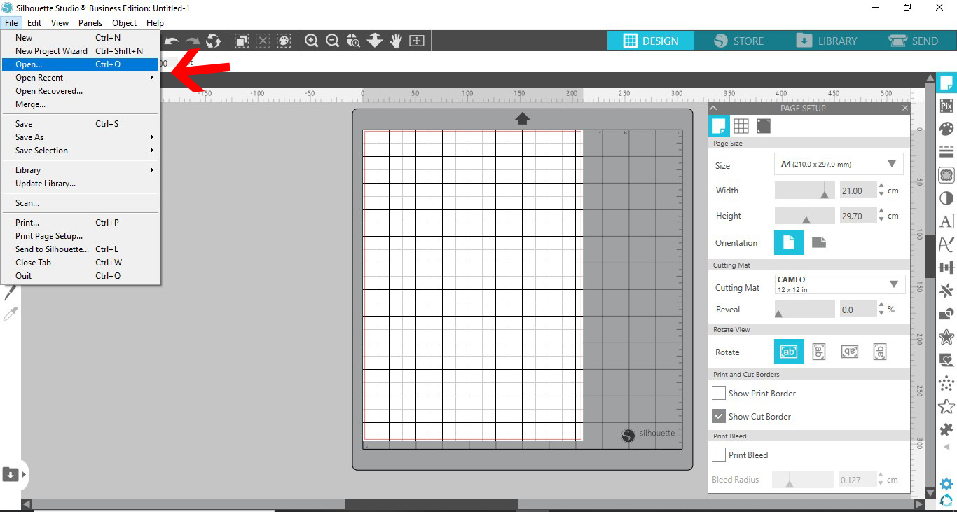Open the Line Style panel icon
The width and height of the screenshot is (957, 512).
tap(946, 152)
